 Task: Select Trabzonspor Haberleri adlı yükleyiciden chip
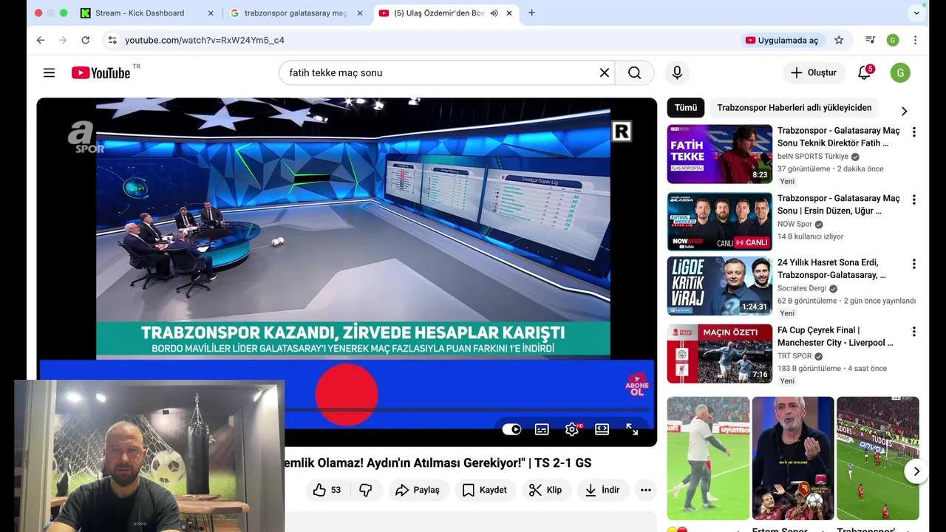(x=794, y=108)
